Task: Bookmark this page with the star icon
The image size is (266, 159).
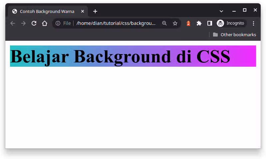Action: 175,23
